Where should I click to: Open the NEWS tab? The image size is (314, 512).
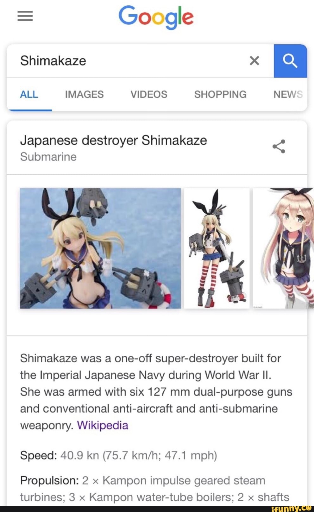(288, 94)
